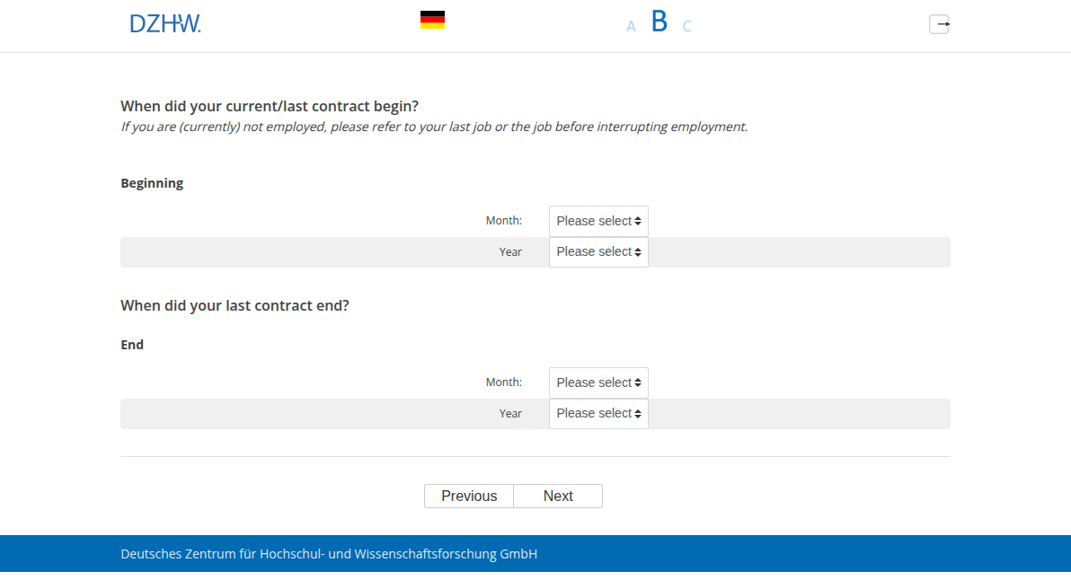Image resolution: width=1071 pixels, height=580 pixels.
Task: Click the Beginning 'Month:' label
Action: click(504, 220)
